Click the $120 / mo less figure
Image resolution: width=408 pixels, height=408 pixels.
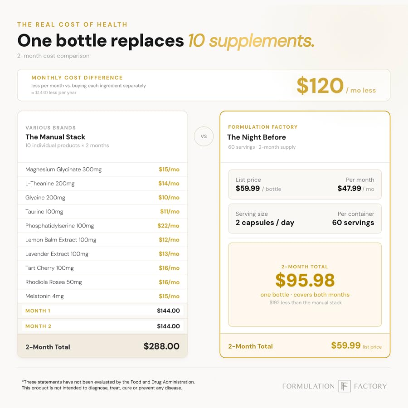pyautogui.click(x=336, y=86)
